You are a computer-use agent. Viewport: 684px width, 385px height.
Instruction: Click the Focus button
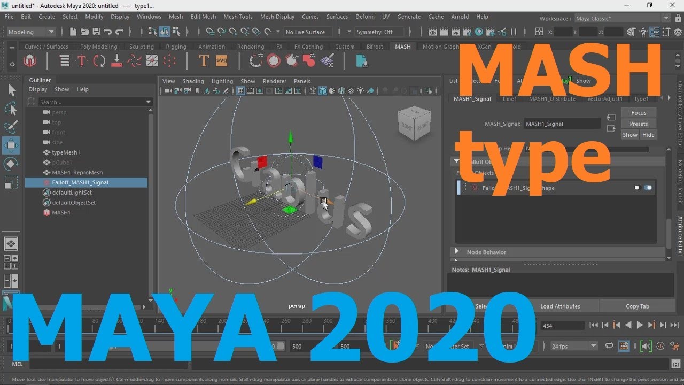point(639,113)
